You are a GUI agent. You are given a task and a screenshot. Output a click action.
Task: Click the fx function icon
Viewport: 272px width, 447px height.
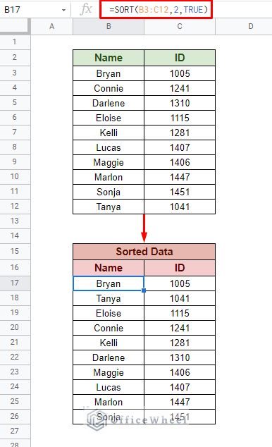pos(86,9)
